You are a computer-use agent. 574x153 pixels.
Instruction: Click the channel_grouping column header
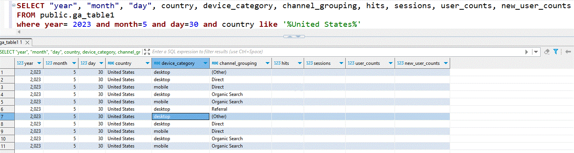[241, 63]
